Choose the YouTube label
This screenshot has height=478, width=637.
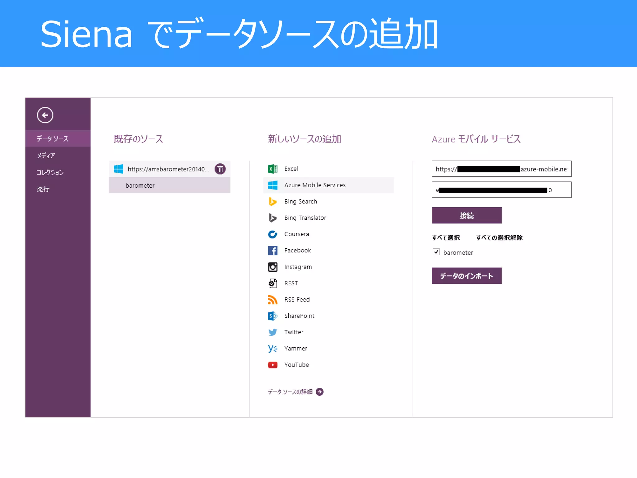(x=296, y=365)
